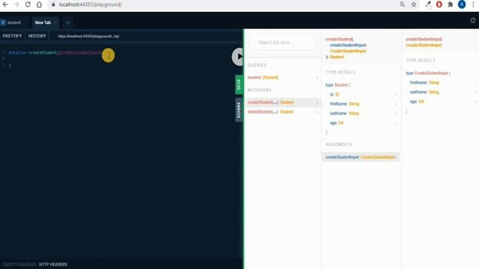Screen dimensions: 479x269
Task: Select the New Tab playground tab
Action: point(43,22)
